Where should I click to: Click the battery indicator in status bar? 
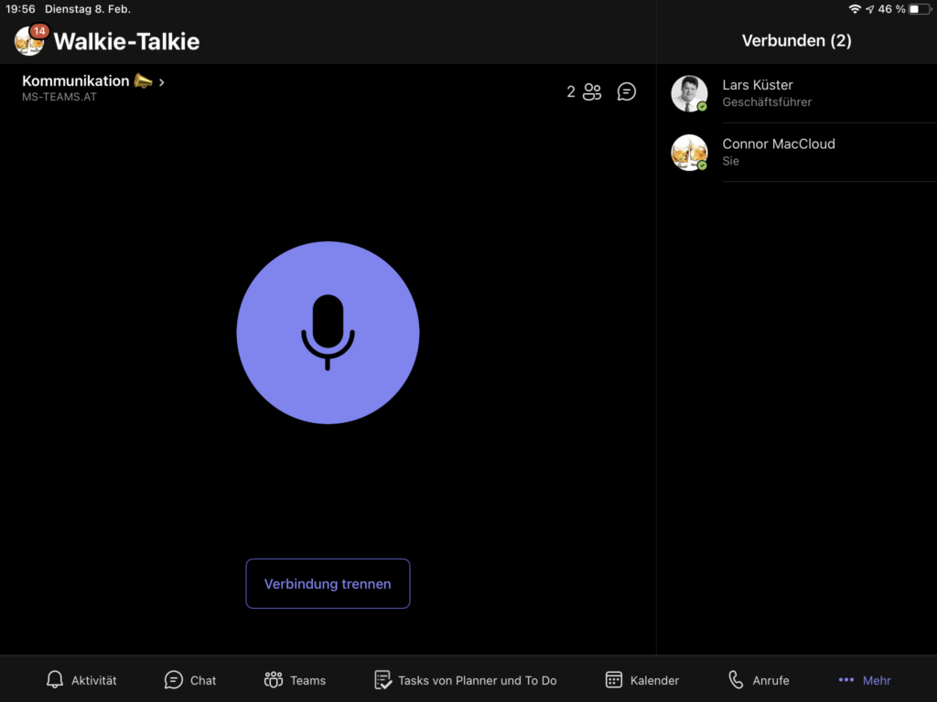point(920,9)
